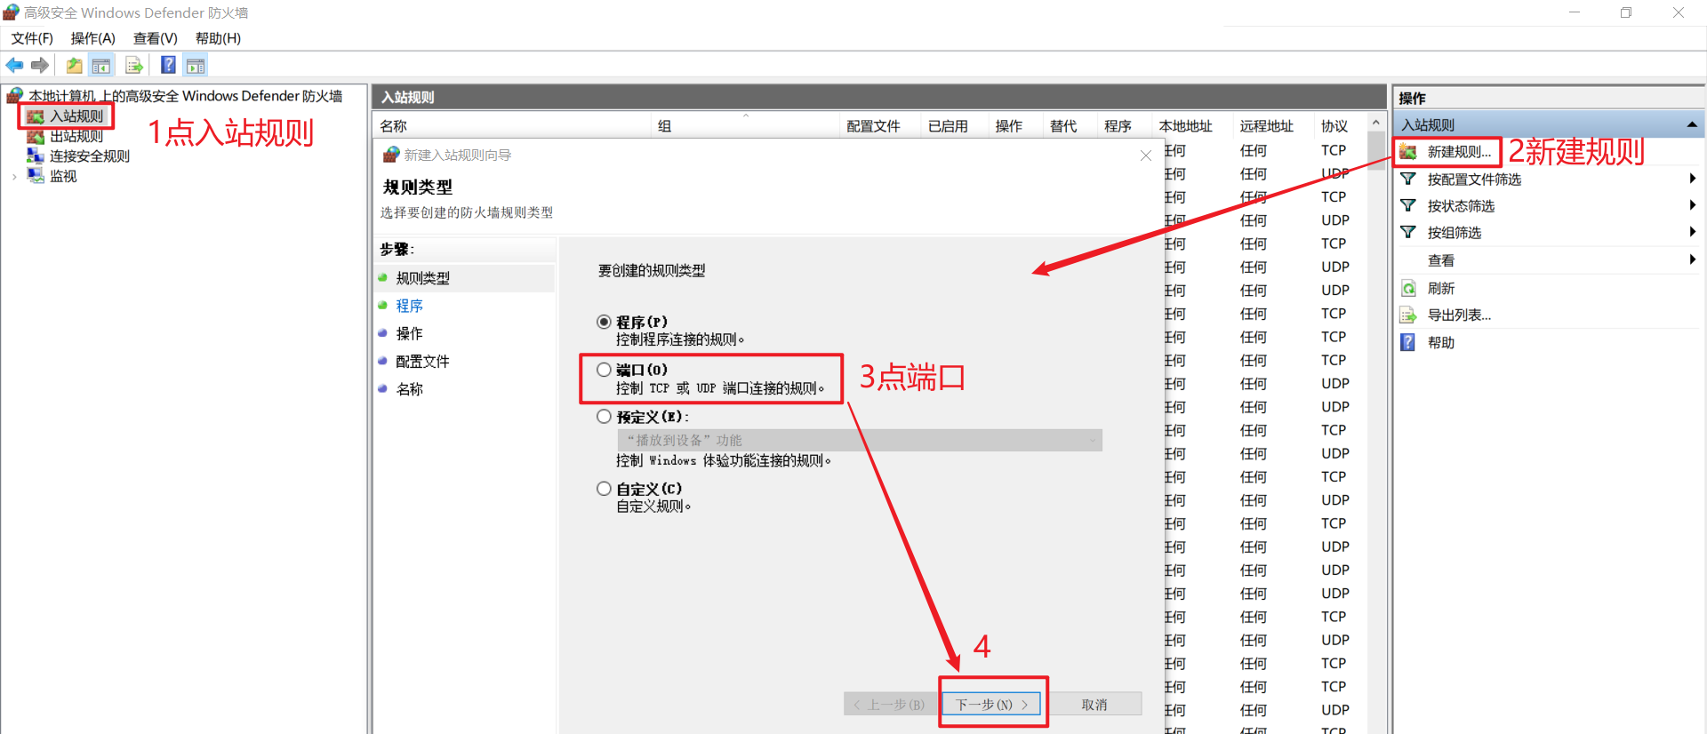Click the wizard title firewall icon

click(x=391, y=155)
